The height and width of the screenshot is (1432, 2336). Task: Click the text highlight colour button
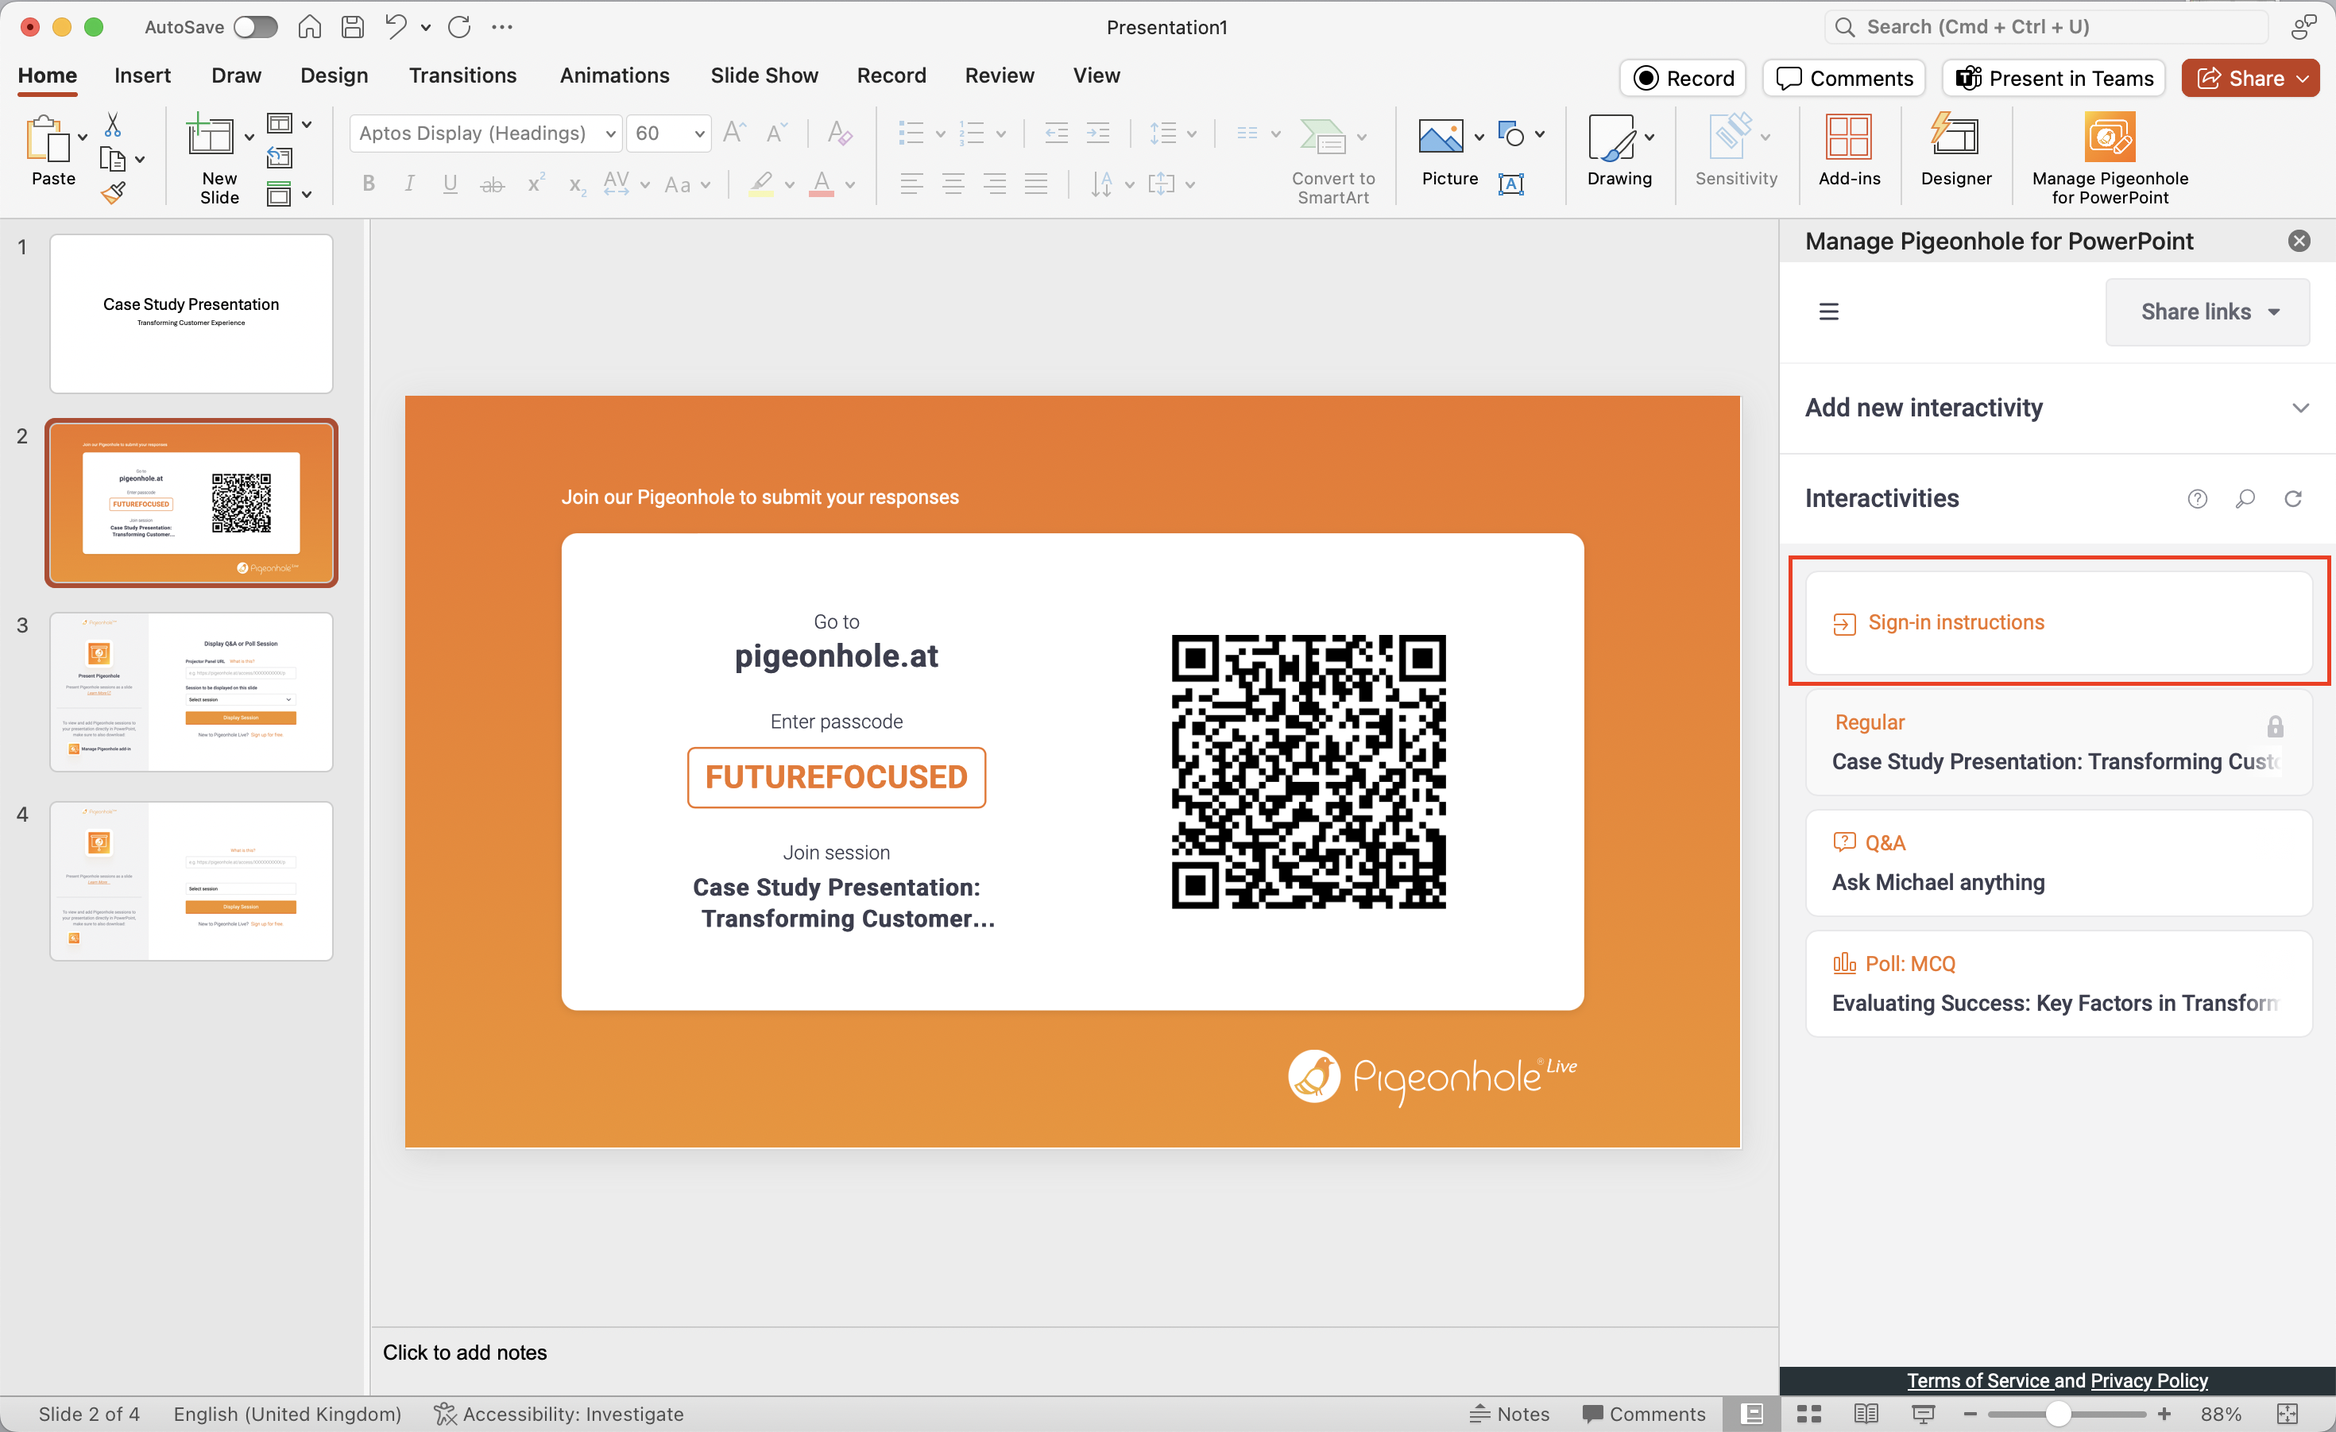761,183
